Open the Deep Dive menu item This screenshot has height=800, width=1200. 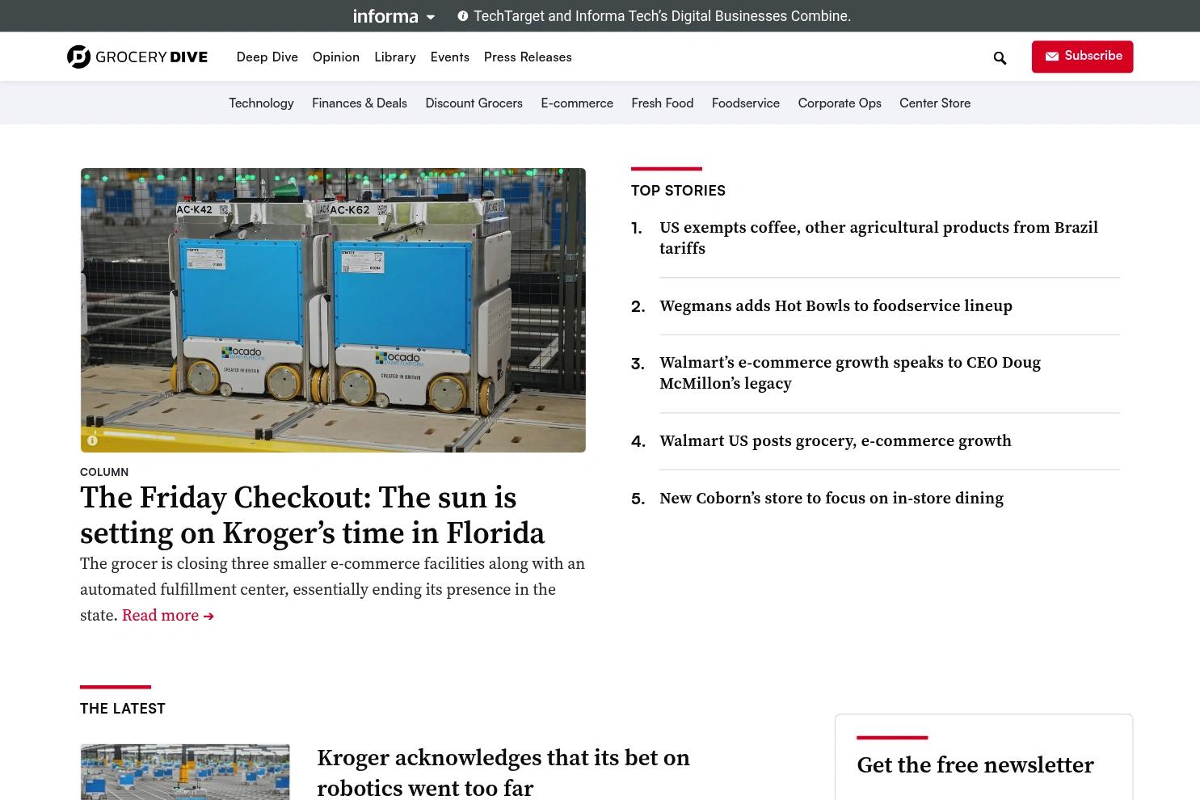pos(267,57)
